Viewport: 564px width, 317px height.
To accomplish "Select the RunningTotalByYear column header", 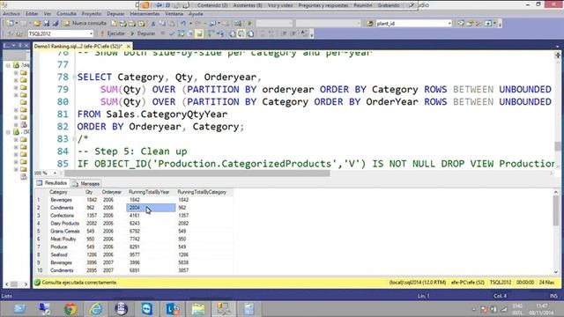I will click(151, 192).
